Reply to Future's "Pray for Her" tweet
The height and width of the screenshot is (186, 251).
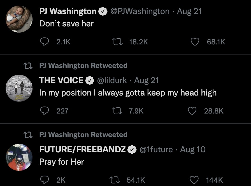click(45, 180)
